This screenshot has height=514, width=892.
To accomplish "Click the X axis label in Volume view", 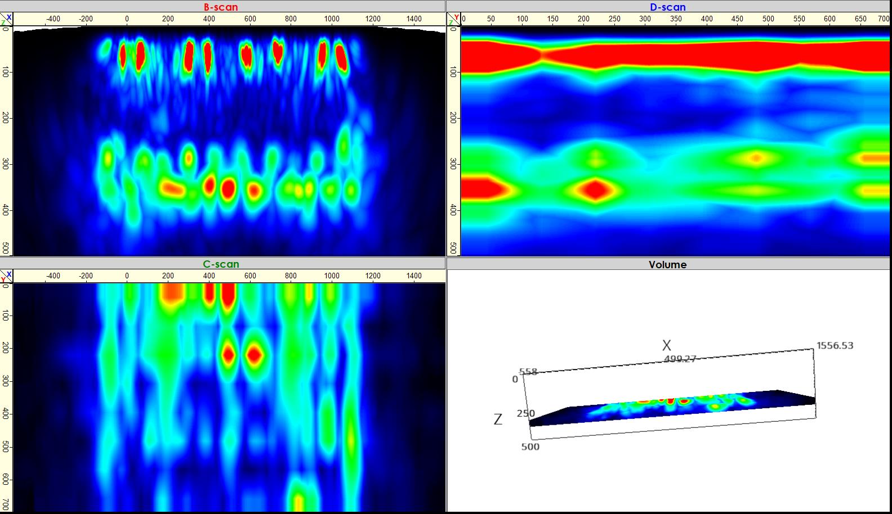I will 667,345.
